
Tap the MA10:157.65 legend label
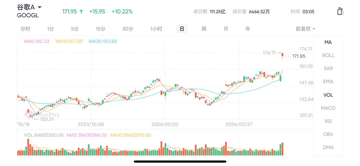coord(69,41)
